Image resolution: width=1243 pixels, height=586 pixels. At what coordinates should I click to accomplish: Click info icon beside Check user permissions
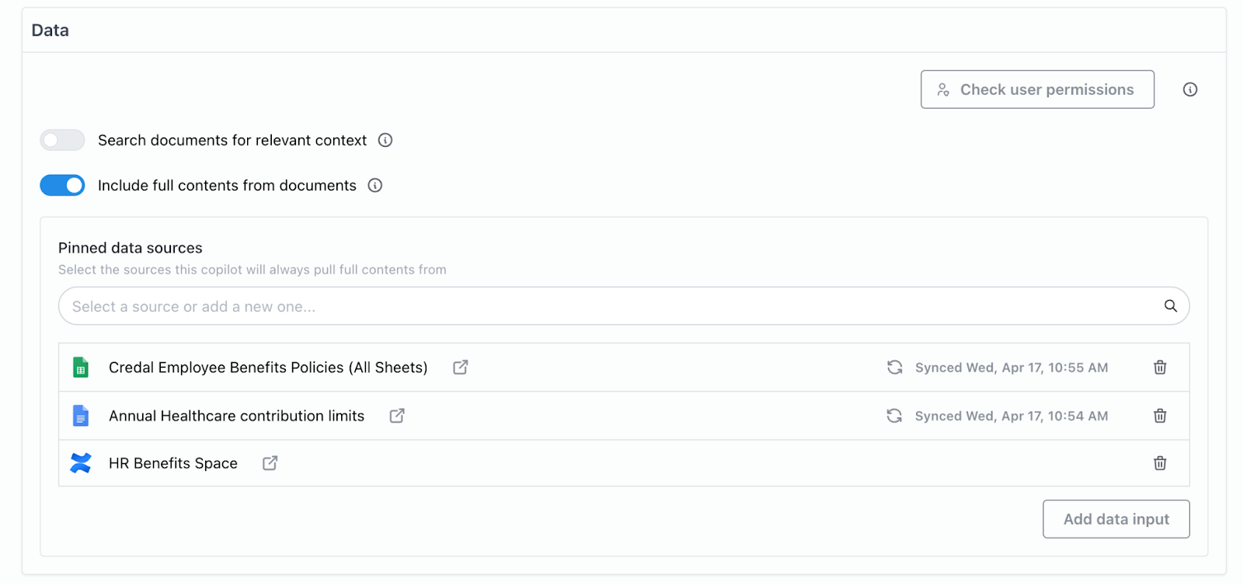point(1189,89)
